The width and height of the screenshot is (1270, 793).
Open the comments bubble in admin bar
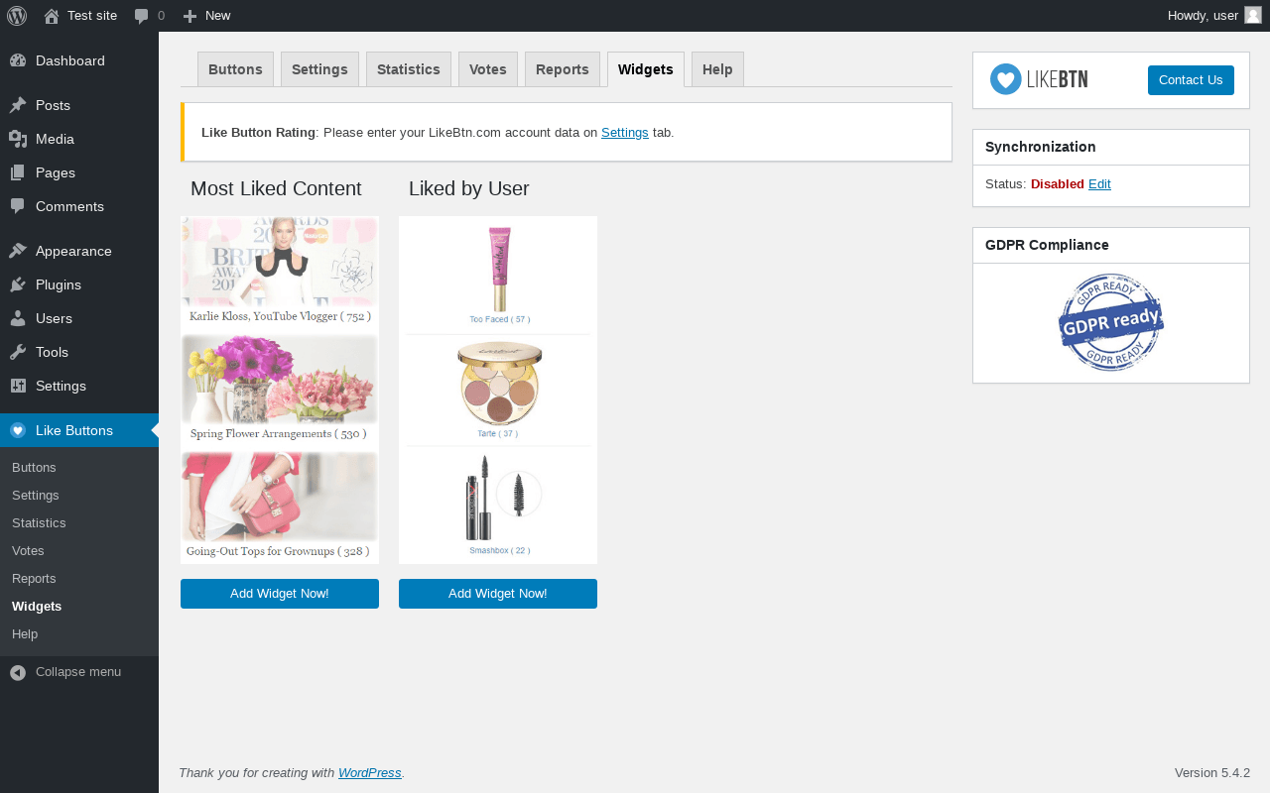point(142,16)
